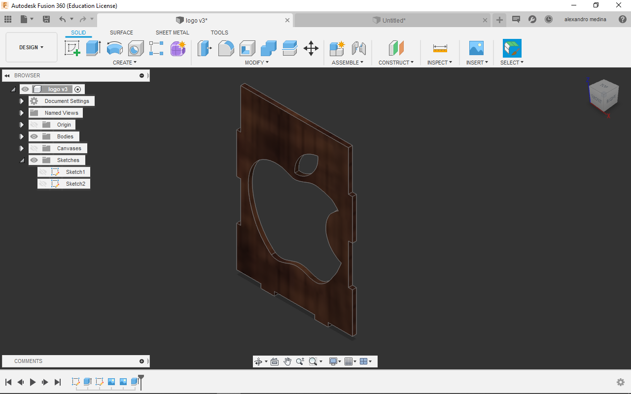Select the Extrude tool in Create
Image resolution: width=631 pixels, height=394 pixels.
coord(93,48)
